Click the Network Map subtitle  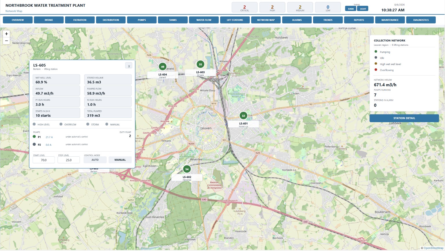click(x=14, y=11)
